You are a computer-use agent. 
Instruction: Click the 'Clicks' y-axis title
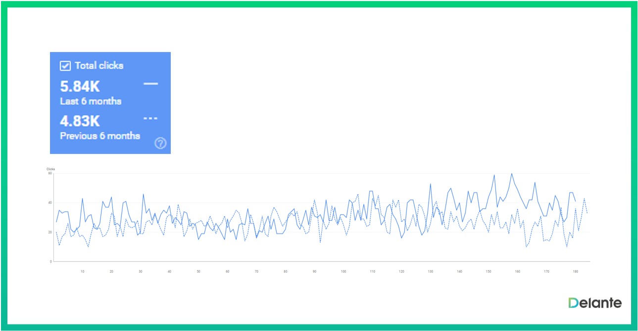tap(50, 169)
